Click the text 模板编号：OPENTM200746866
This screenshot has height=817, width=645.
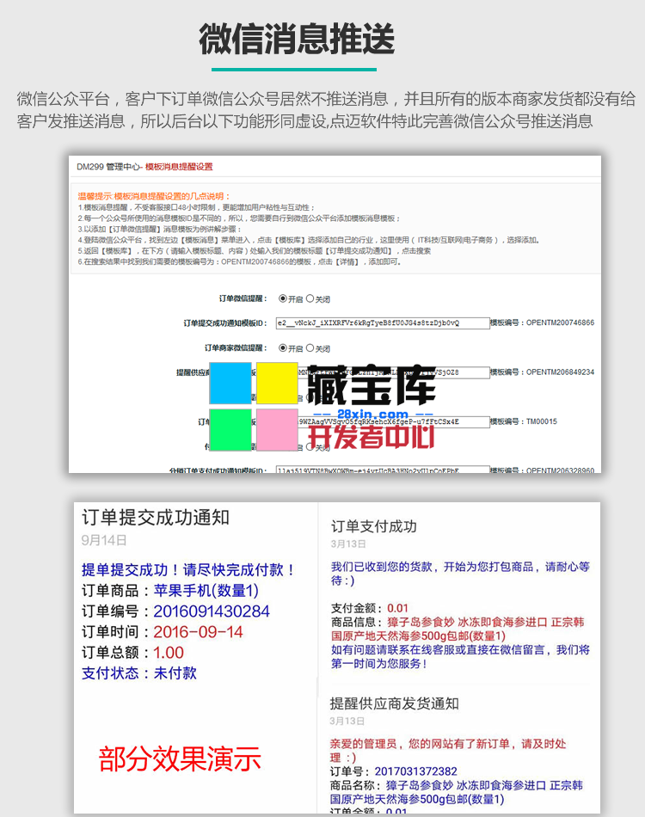click(x=543, y=323)
